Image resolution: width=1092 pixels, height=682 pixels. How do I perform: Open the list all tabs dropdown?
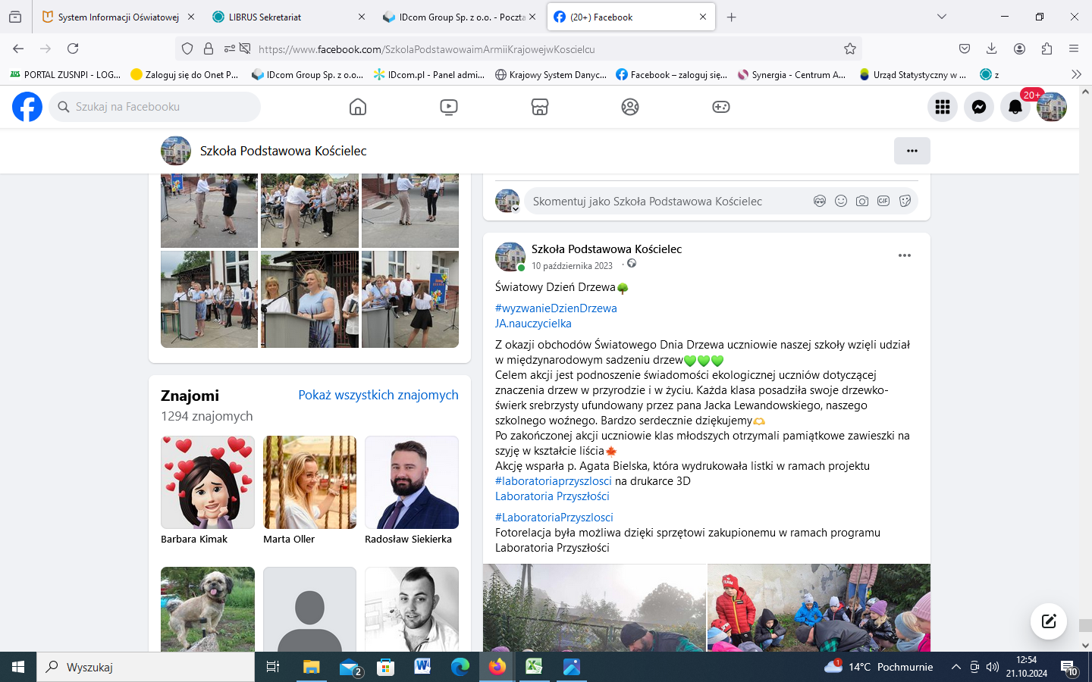coord(942,17)
